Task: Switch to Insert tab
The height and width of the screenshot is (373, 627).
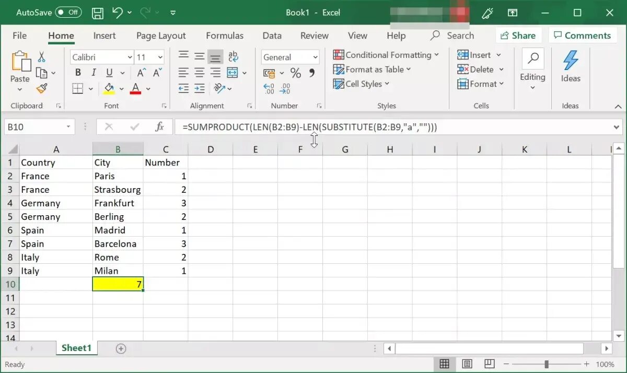Action: click(104, 36)
